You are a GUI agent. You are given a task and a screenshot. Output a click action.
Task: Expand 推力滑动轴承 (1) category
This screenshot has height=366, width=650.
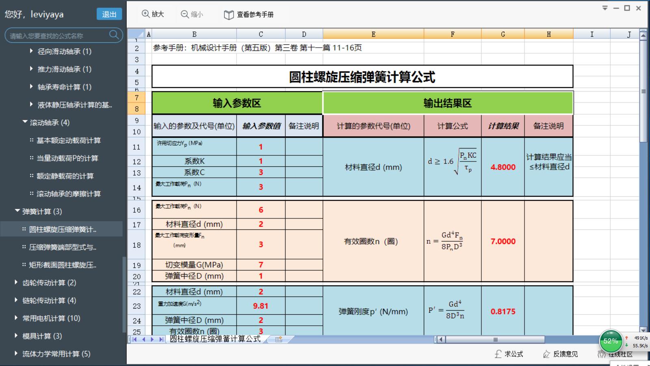pos(31,69)
